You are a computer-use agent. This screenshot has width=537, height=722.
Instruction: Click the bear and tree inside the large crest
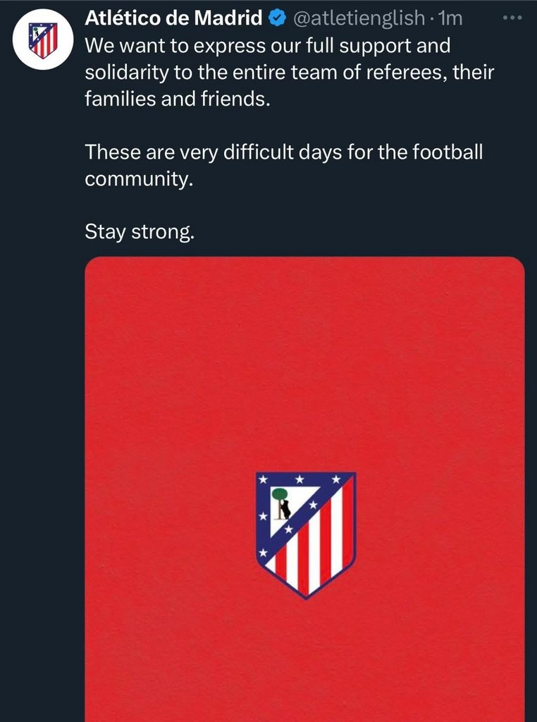pyautogui.click(x=282, y=503)
